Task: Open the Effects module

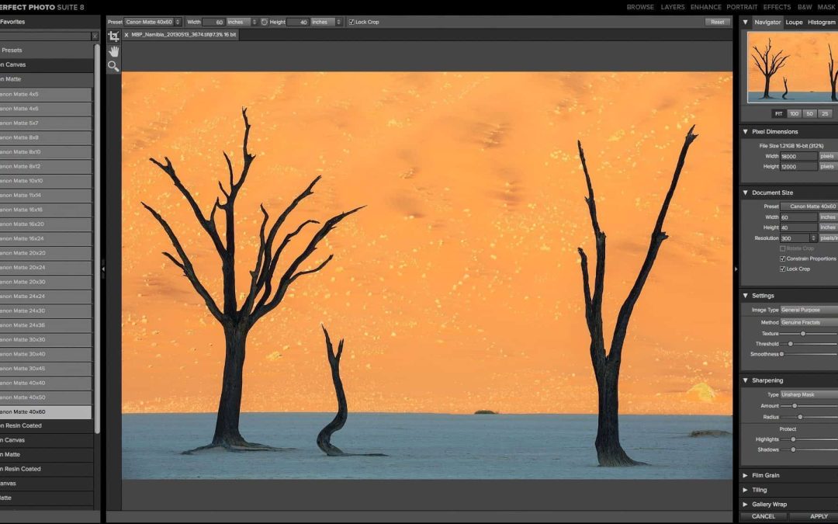Action: click(x=777, y=7)
